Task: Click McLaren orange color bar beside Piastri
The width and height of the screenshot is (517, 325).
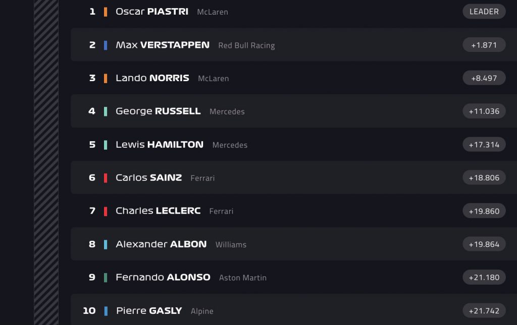Action: click(106, 12)
